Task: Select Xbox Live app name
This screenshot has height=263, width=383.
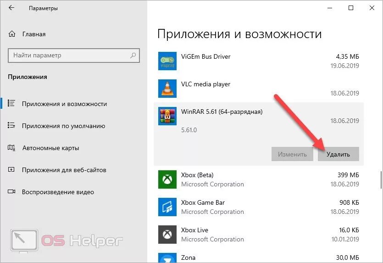Action: point(194,230)
